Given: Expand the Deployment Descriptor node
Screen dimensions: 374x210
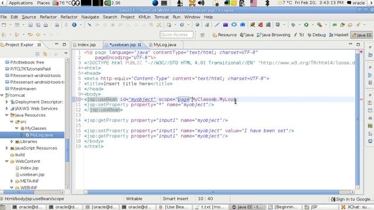Looking at the screenshot, I should [6, 102].
